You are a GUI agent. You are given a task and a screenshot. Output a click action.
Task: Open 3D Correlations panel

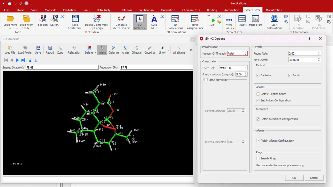point(175,22)
